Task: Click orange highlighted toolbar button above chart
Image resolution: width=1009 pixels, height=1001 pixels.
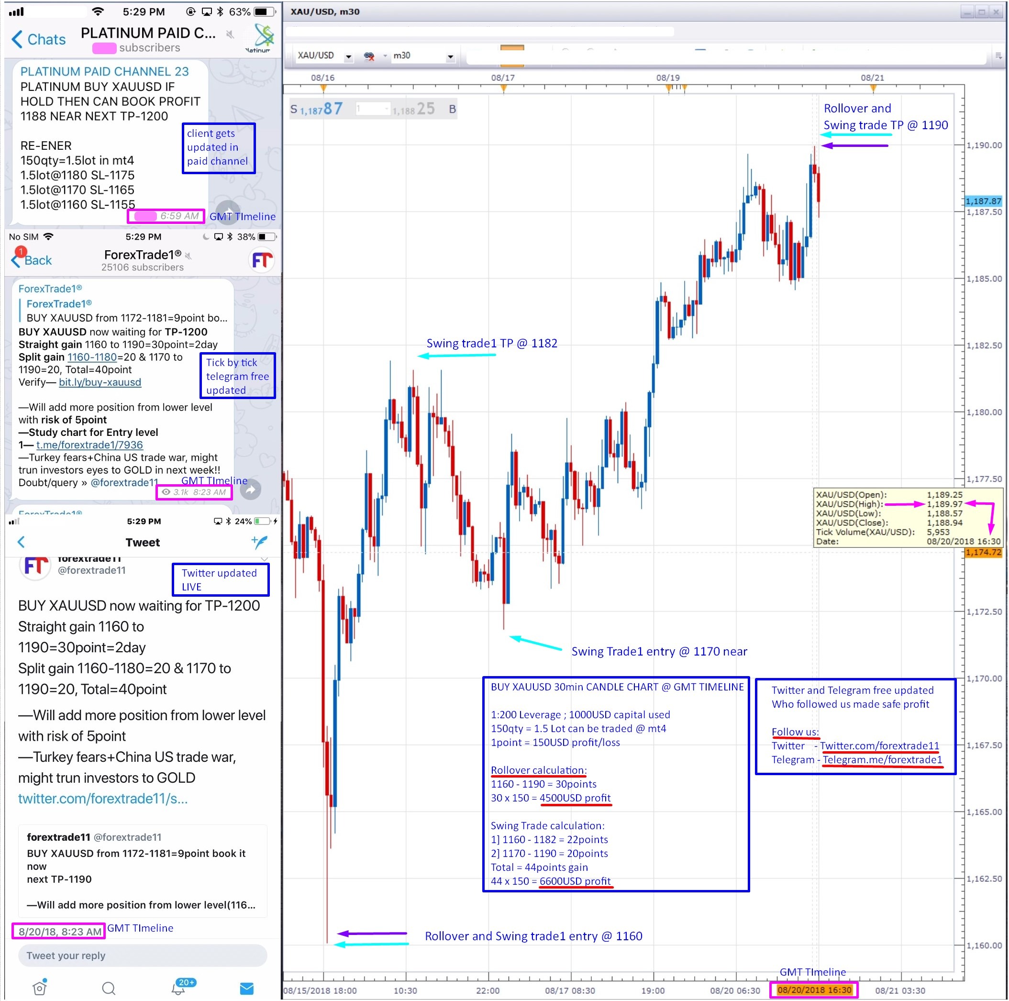Action: [x=512, y=56]
